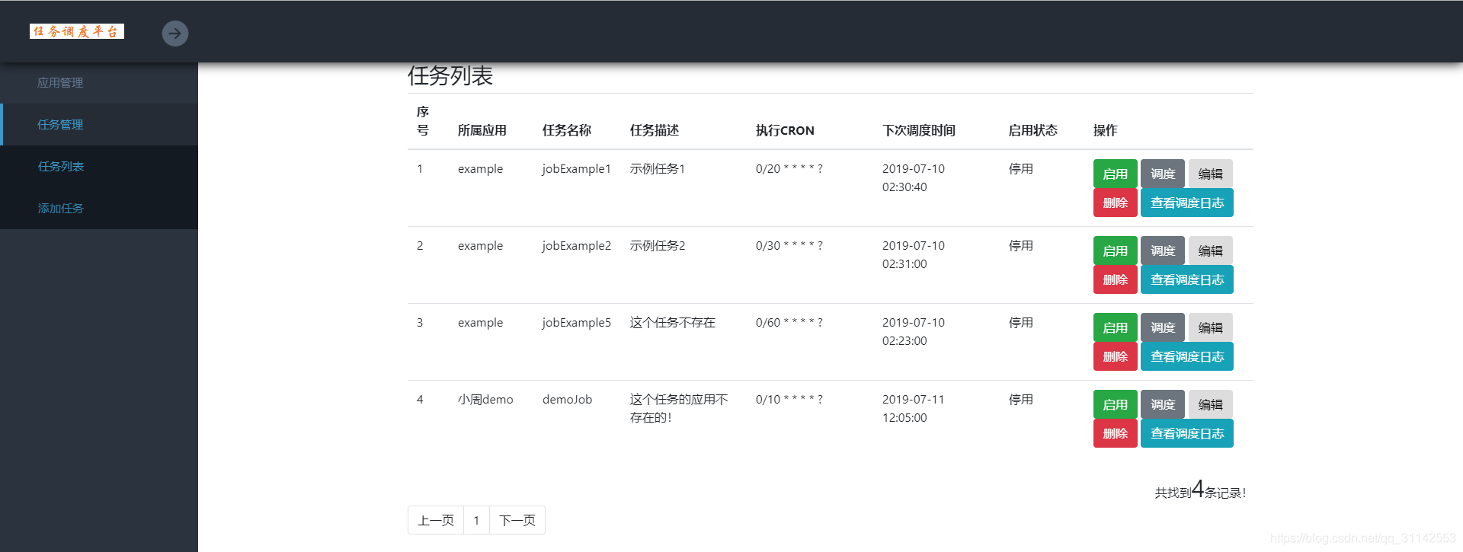Click the jobExample5 task name
This screenshot has width=1463, height=552.
tap(577, 323)
